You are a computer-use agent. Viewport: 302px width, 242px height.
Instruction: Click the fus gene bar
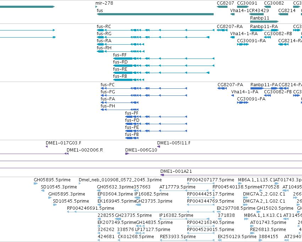coord(155,14)
